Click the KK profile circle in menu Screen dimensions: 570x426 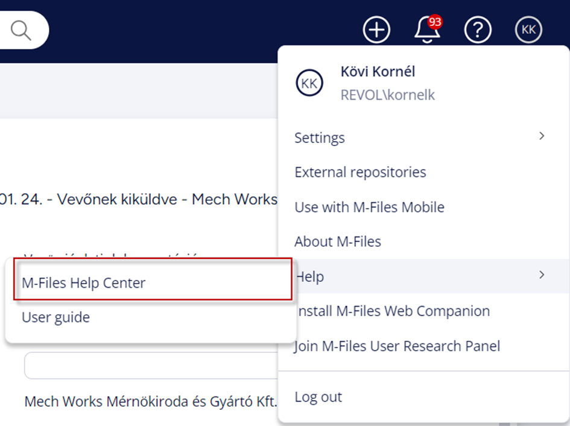(x=309, y=83)
